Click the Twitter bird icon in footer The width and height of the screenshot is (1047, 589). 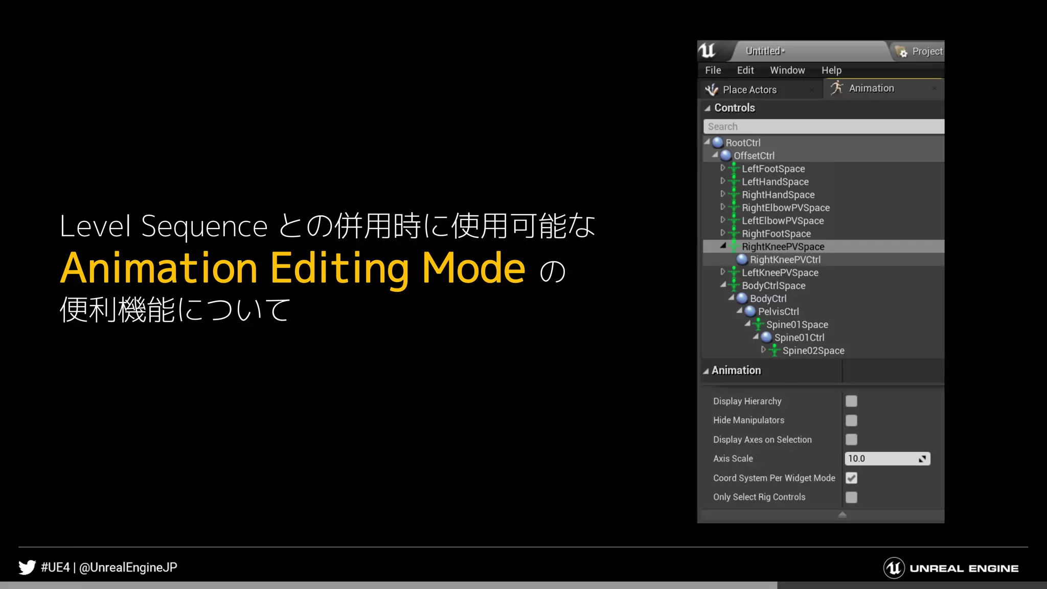click(27, 568)
